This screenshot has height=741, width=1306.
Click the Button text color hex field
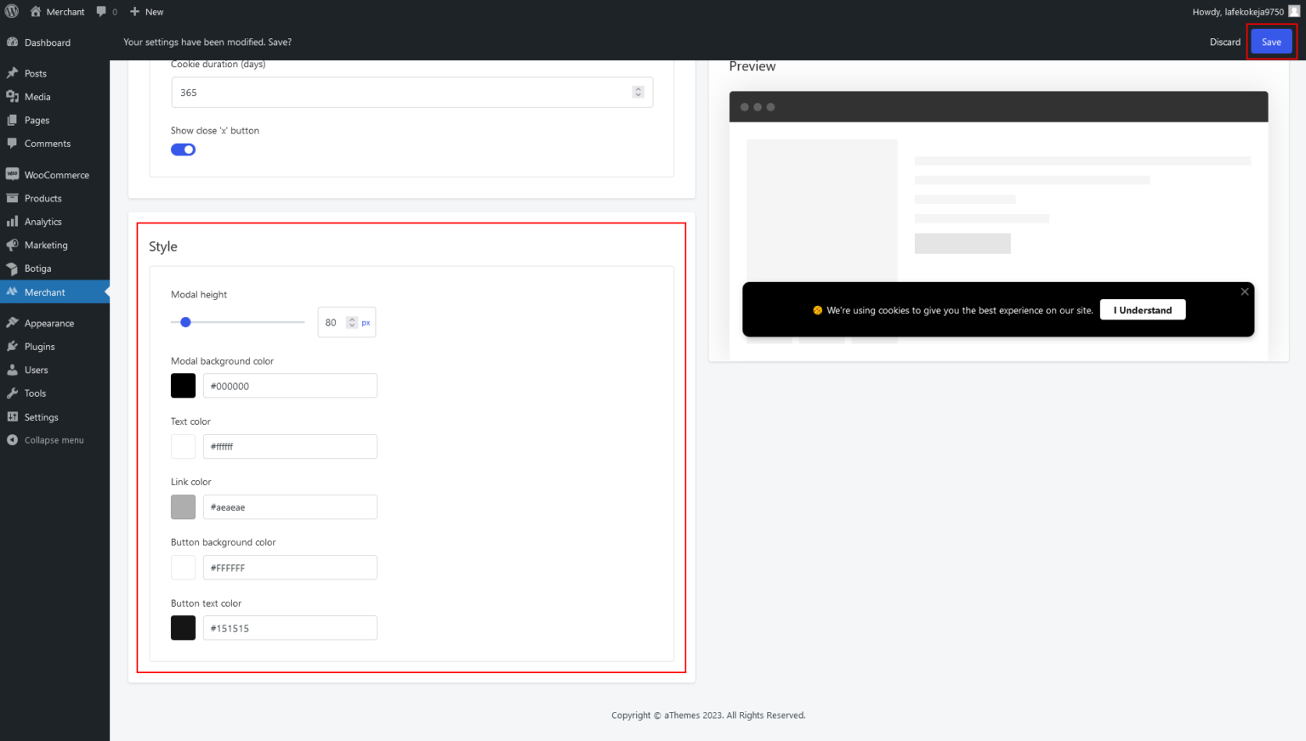tap(290, 628)
